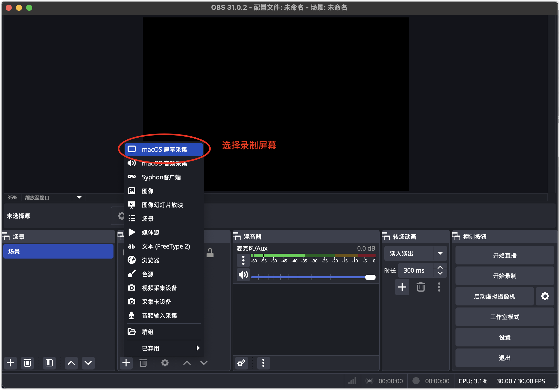Toggle the source lock icon
The height and width of the screenshot is (390, 560).
tap(210, 253)
